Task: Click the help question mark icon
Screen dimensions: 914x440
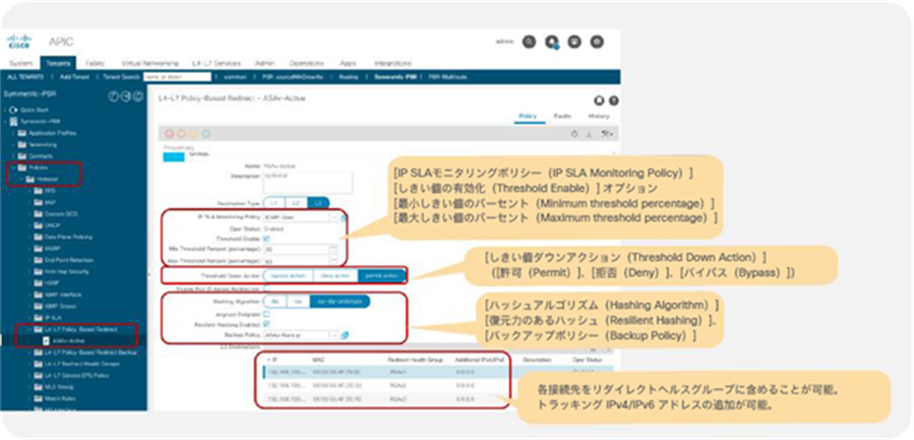Action: click(x=613, y=100)
